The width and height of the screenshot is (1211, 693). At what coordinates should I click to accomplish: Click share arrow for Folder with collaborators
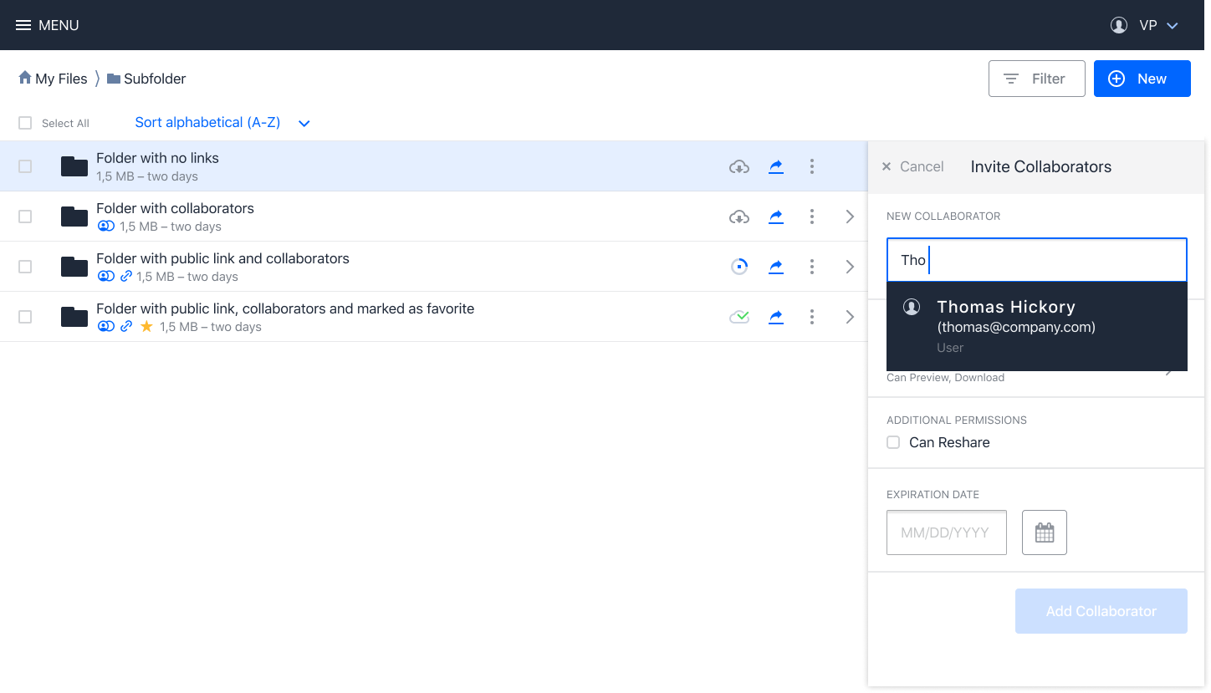[776, 217]
